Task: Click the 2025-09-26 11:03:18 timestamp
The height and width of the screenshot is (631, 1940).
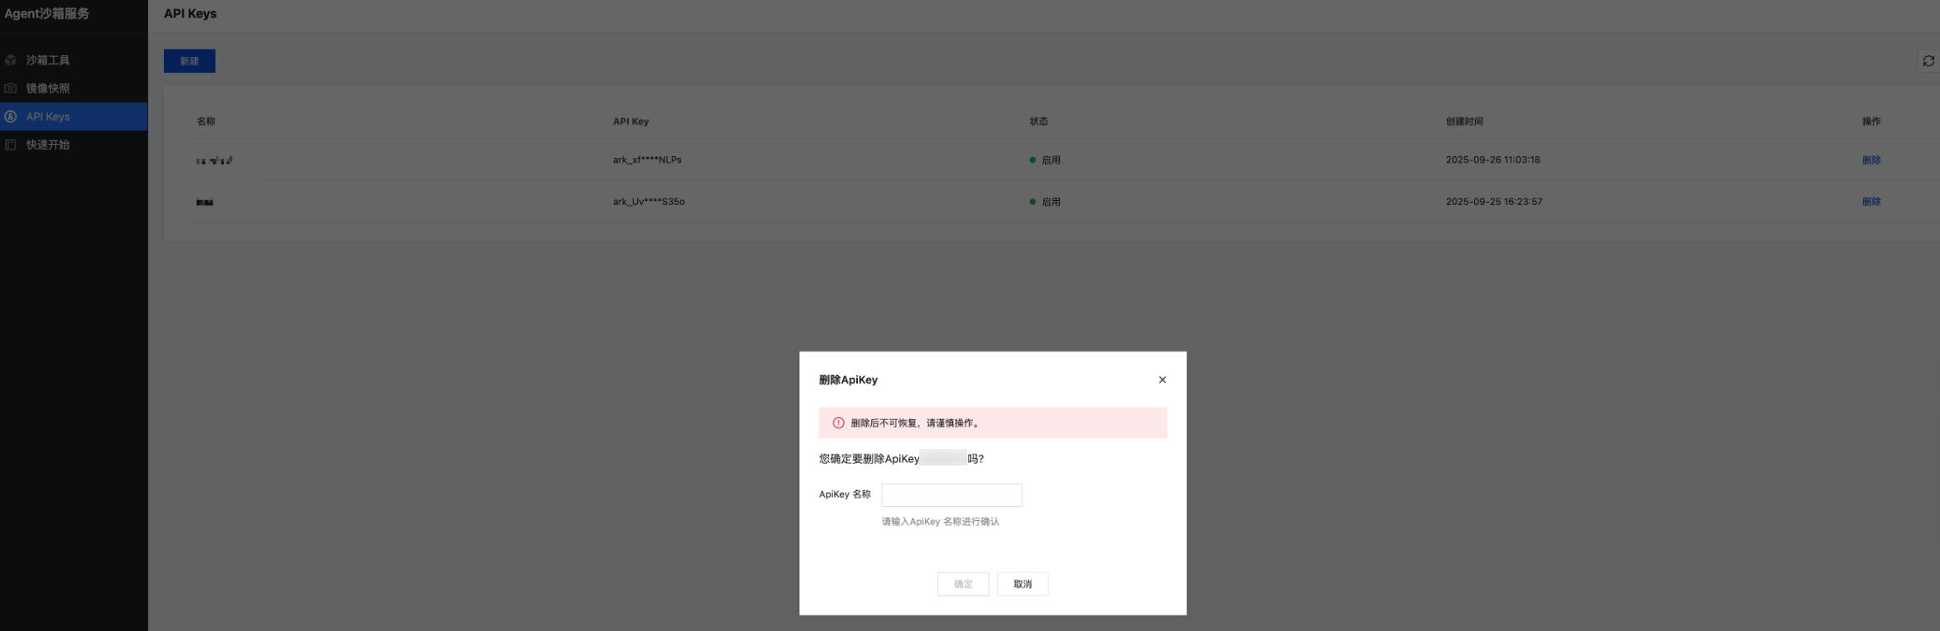Action: pyautogui.click(x=1492, y=160)
